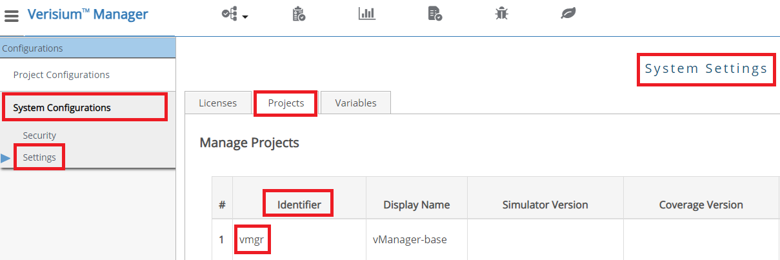Image resolution: width=780 pixels, height=260 pixels.
Task: Expand the dropdown arrow beside workflow icon
Action: [x=245, y=17]
